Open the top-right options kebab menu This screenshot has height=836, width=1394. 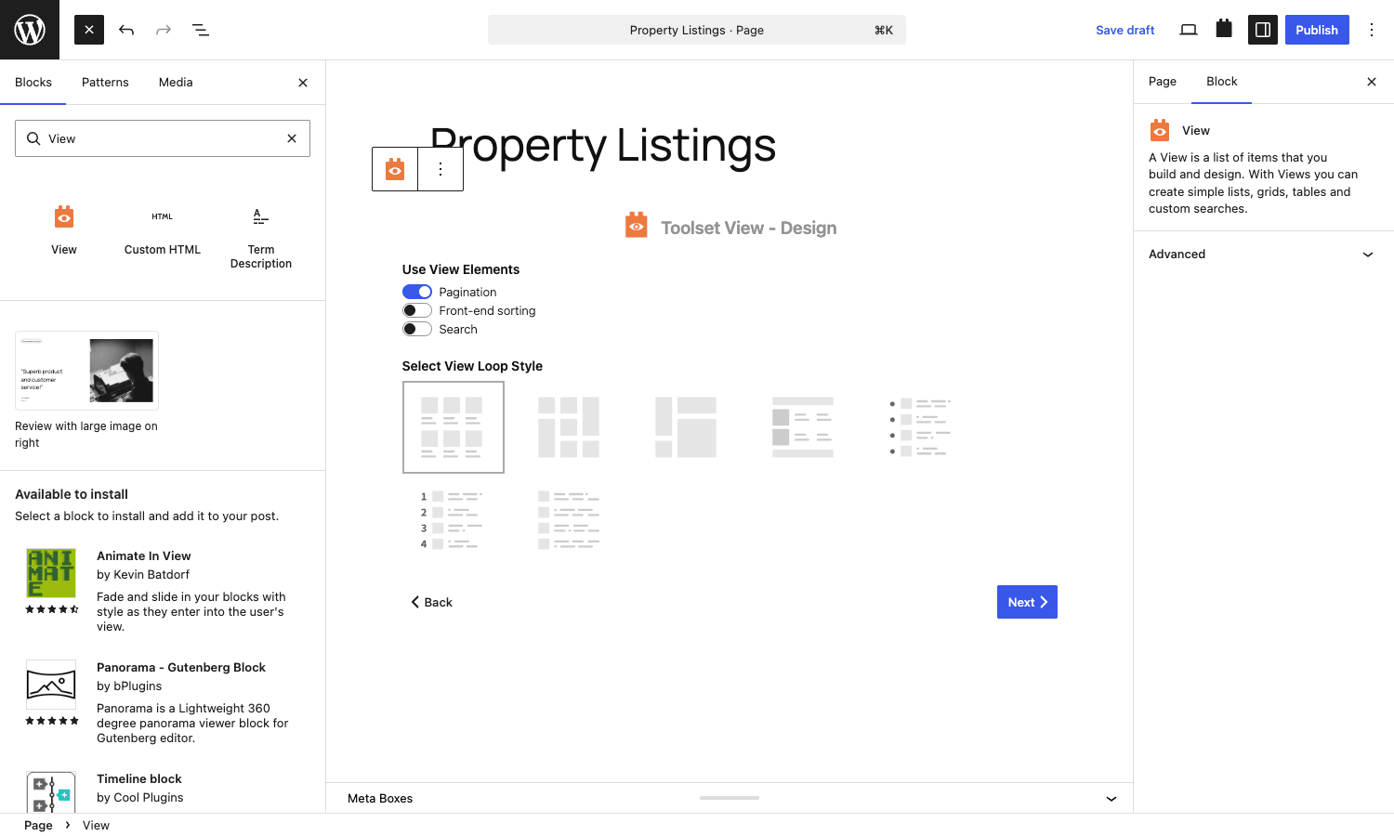[x=1372, y=30]
